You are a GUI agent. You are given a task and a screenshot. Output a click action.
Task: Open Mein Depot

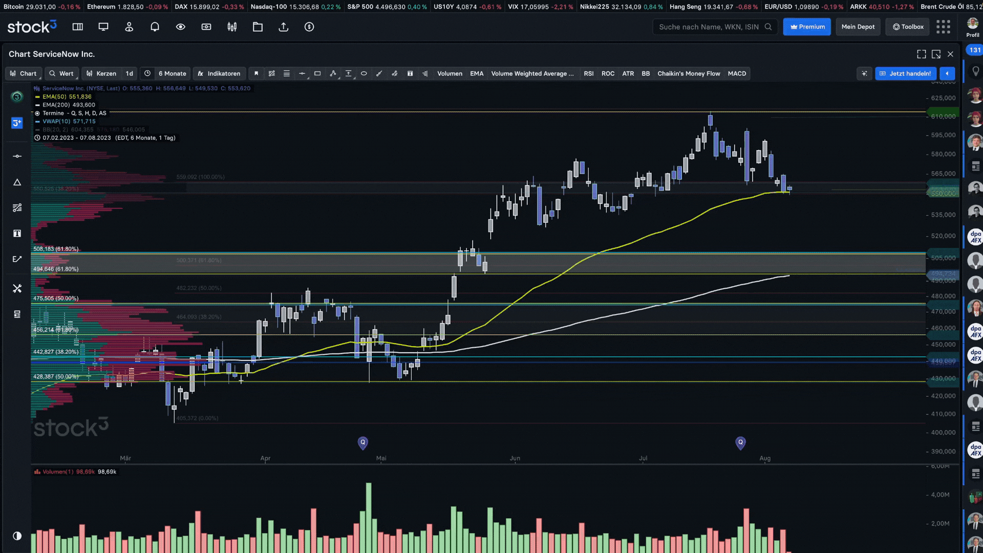[858, 27]
